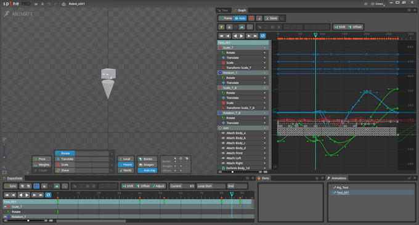Click the End frame field
Viewport: 419px width, 225px height.
[x=237, y=186]
